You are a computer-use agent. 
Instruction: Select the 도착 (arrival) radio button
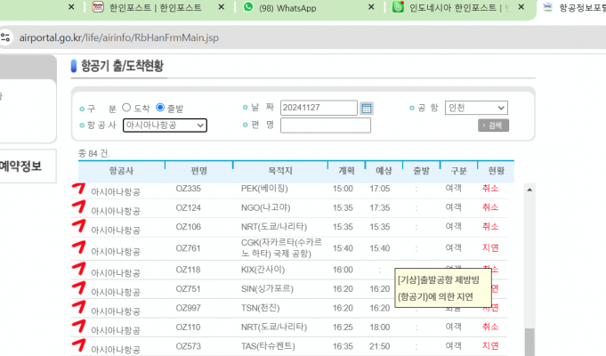click(126, 108)
